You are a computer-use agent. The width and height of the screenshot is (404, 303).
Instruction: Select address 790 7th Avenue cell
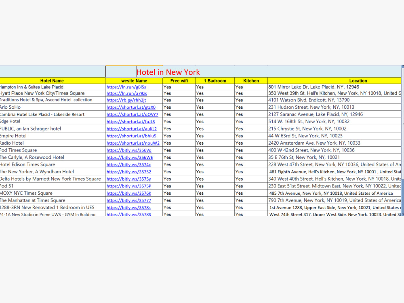(x=335, y=200)
